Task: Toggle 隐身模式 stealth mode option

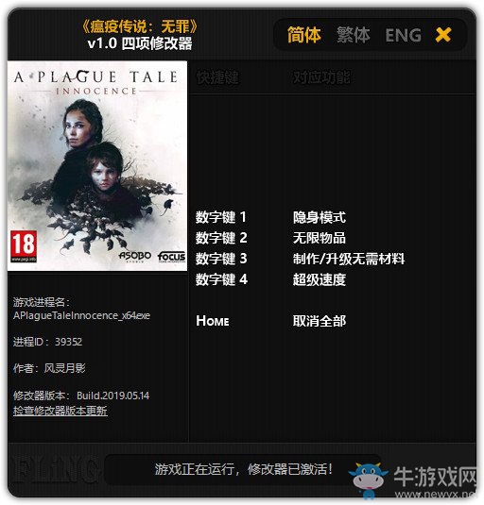Action: [x=320, y=217]
